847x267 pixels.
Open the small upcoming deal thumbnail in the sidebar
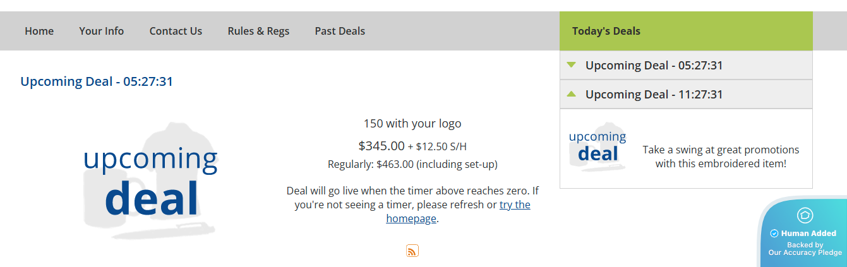point(598,147)
